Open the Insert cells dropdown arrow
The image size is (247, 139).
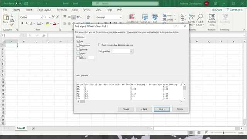point(175,15)
